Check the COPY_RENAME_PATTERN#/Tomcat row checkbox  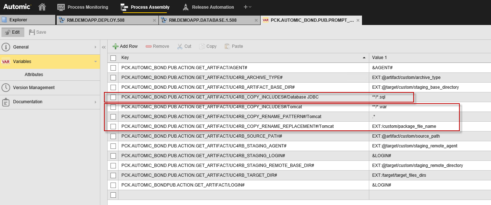(113, 117)
